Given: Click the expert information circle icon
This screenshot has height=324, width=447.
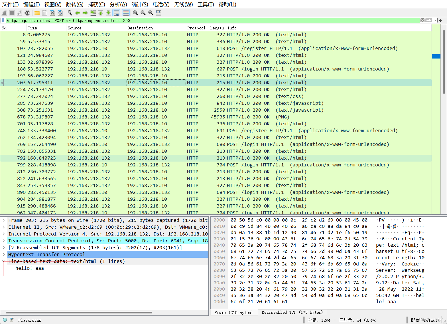Looking at the screenshot, I should pos(5,320).
